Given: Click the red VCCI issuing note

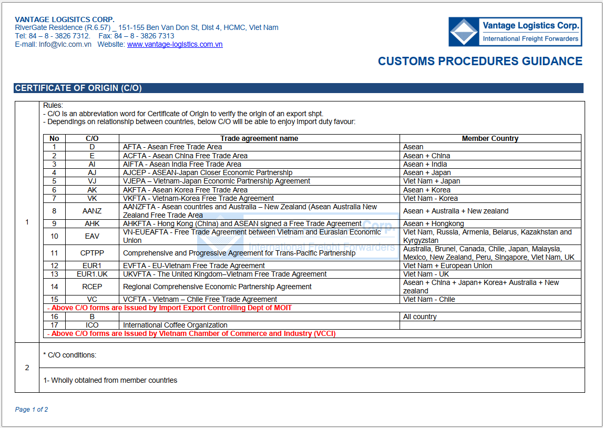Looking at the screenshot, I should [x=192, y=333].
